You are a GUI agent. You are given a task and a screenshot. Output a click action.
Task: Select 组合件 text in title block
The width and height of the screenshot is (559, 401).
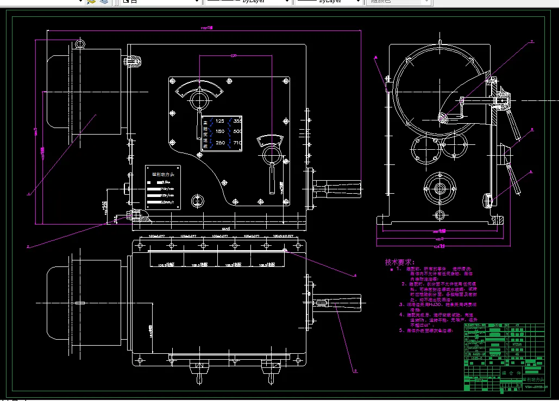point(512,373)
